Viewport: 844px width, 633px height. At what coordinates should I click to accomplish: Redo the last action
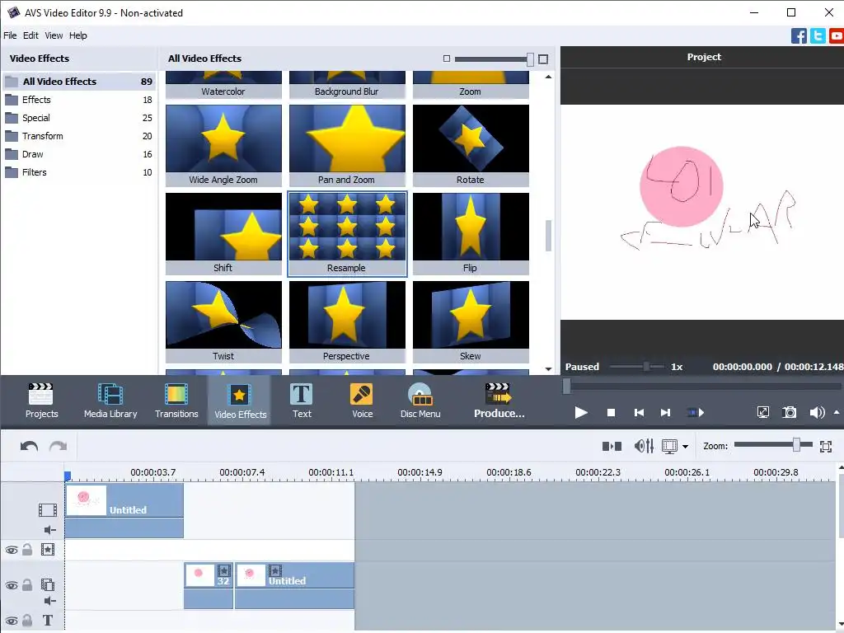[x=59, y=446]
